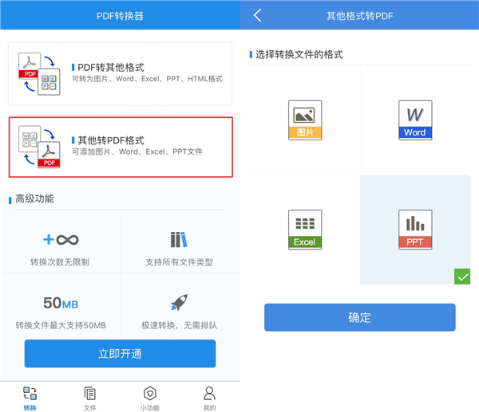The height and width of the screenshot is (412, 479).
Task: Switch to the 我的 bottom tab
Action: click(x=209, y=399)
